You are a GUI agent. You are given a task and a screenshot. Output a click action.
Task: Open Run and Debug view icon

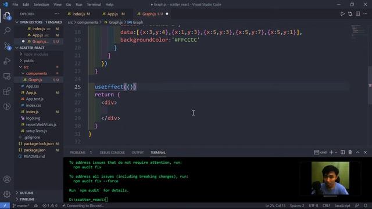(7, 61)
